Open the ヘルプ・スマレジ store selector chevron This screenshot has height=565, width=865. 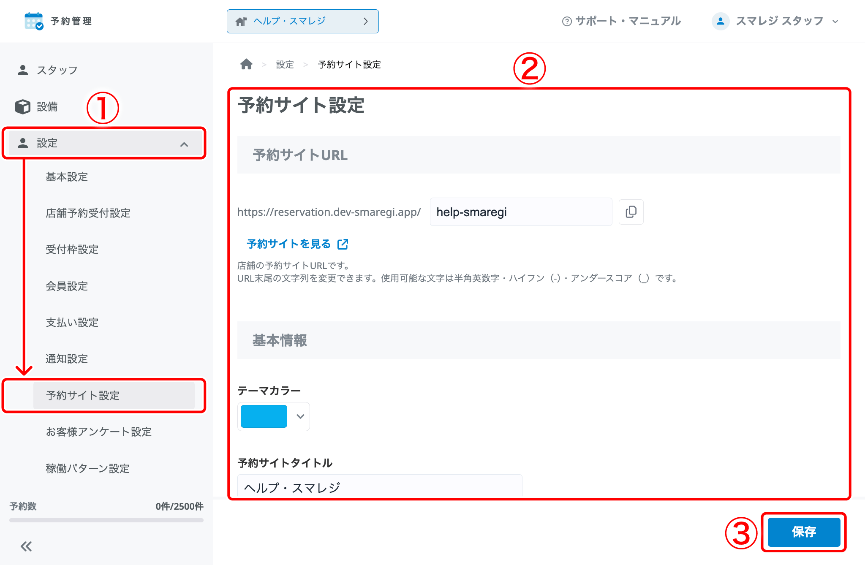[366, 21]
